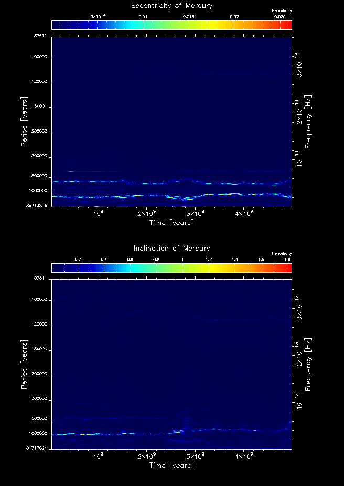Click "Frequency [Hz]" axis label on inclination plot

click(308, 364)
